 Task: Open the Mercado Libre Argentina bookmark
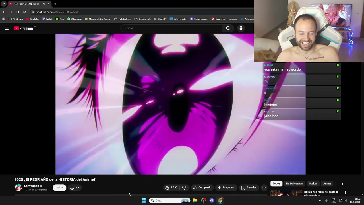coord(98,19)
